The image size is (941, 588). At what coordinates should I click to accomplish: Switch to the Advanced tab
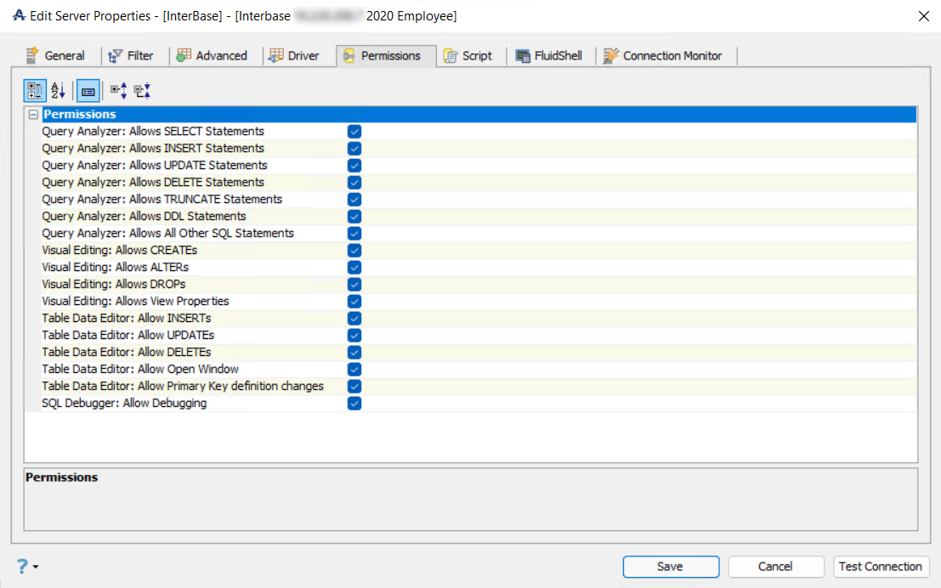pyautogui.click(x=212, y=56)
